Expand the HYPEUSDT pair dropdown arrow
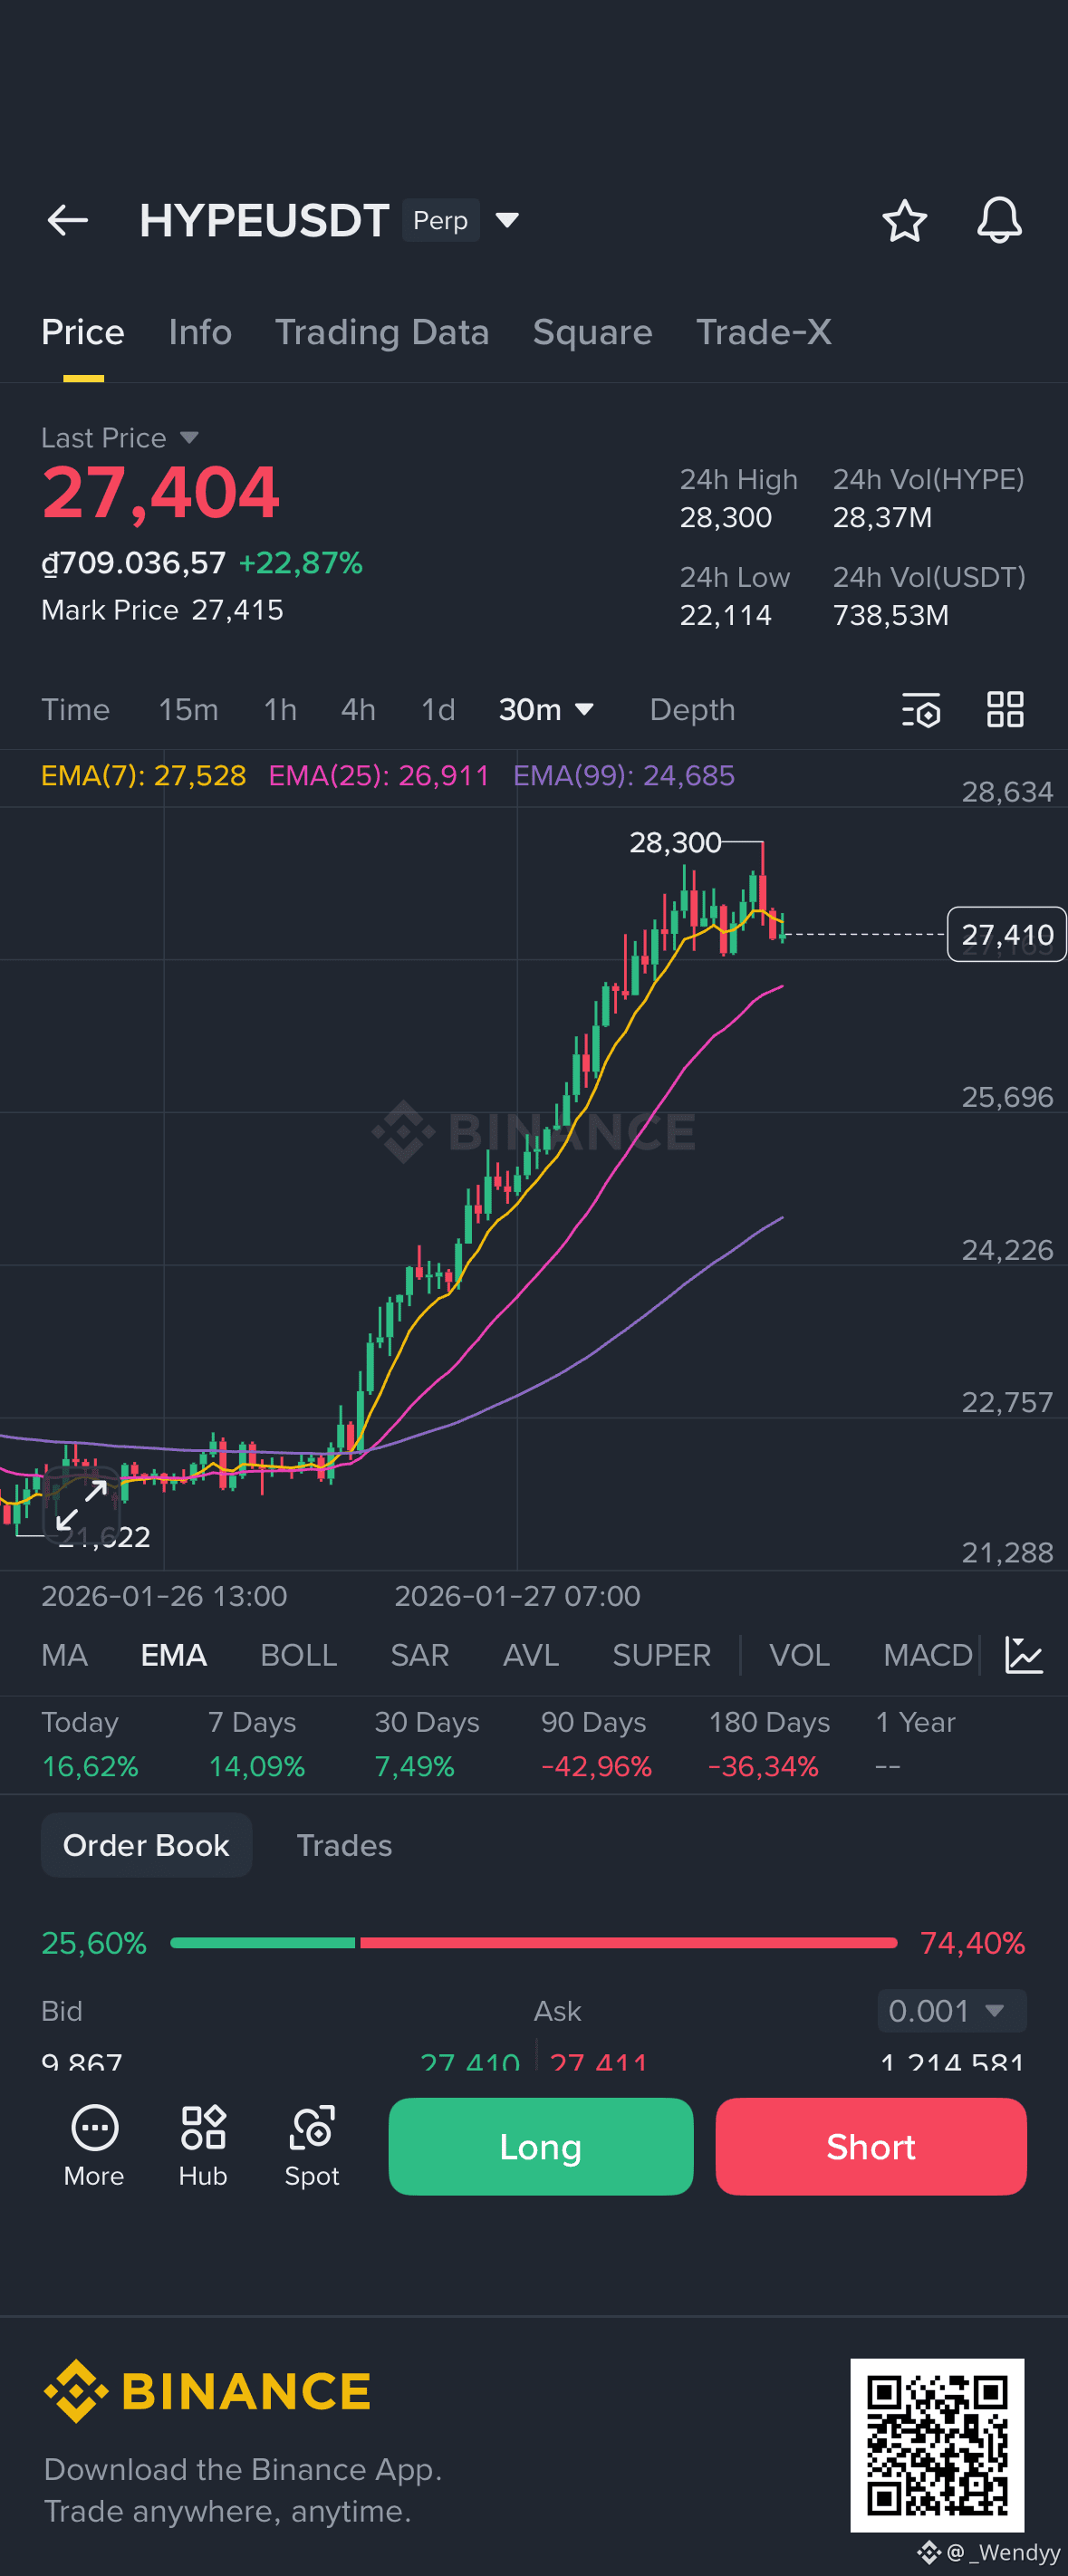Image resolution: width=1068 pixels, height=2576 pixels. pos(507,220)
